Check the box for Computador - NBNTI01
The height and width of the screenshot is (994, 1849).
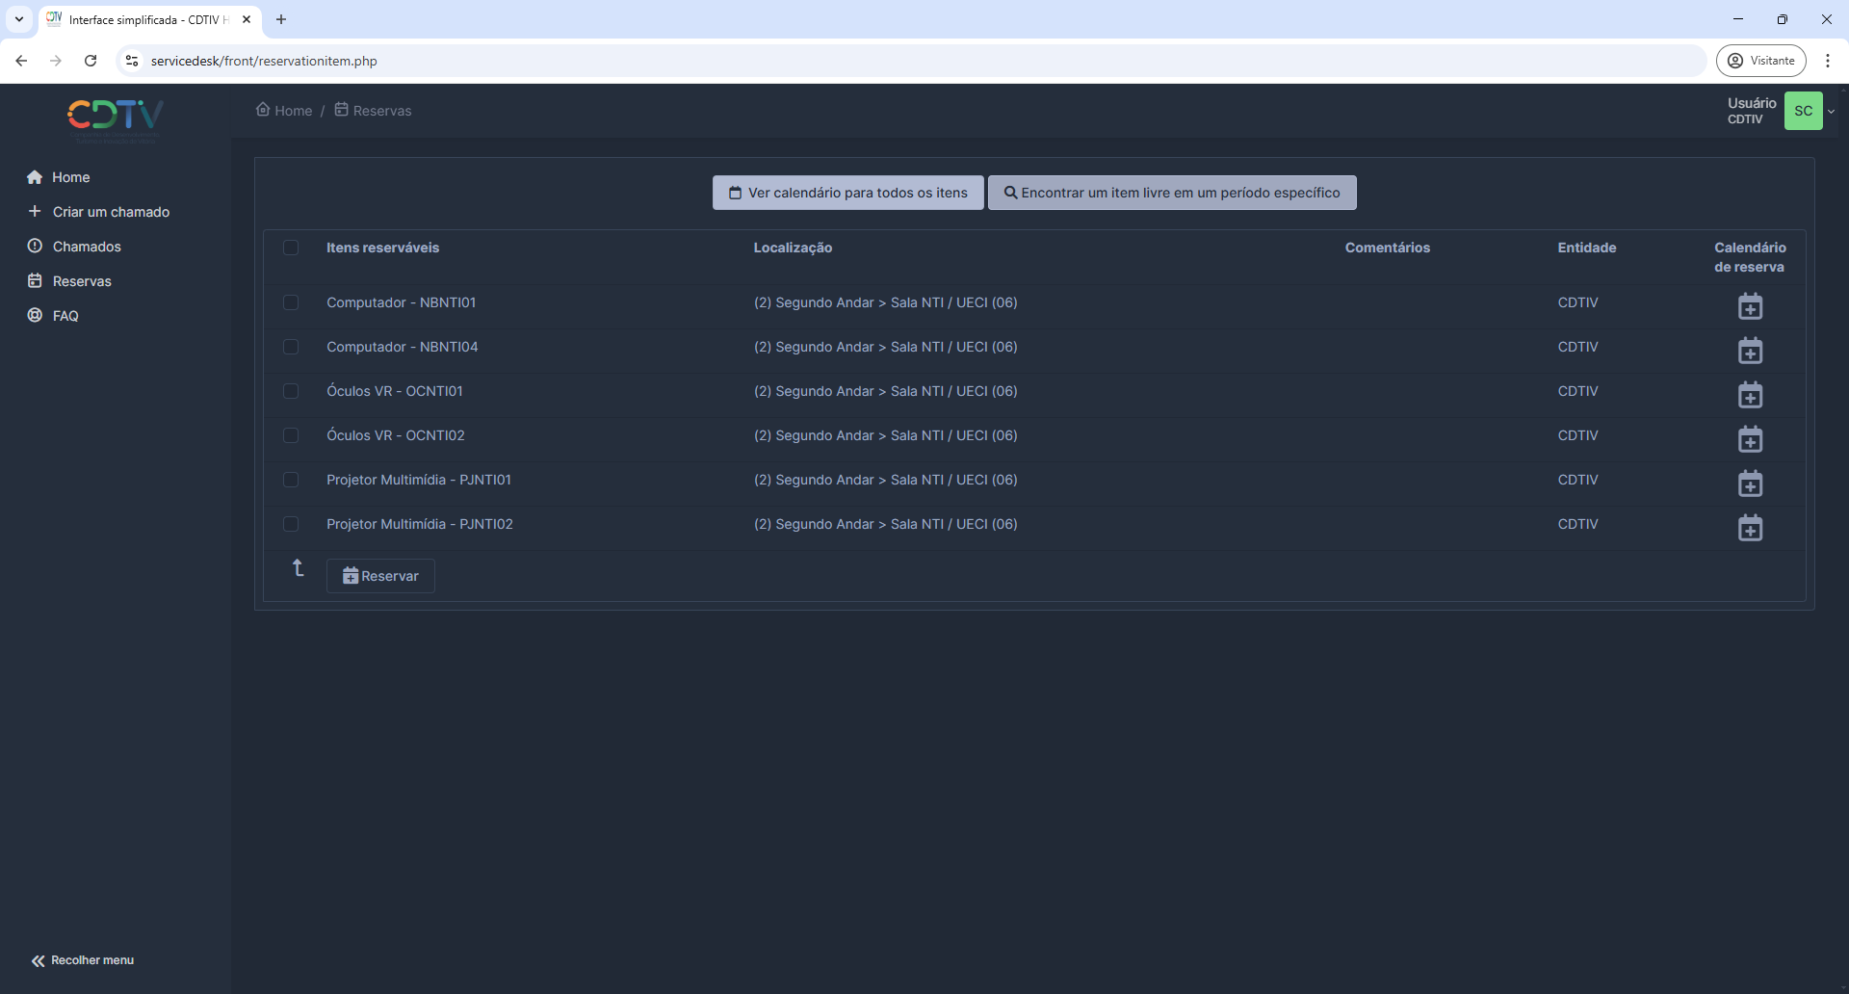coord(291,302)
